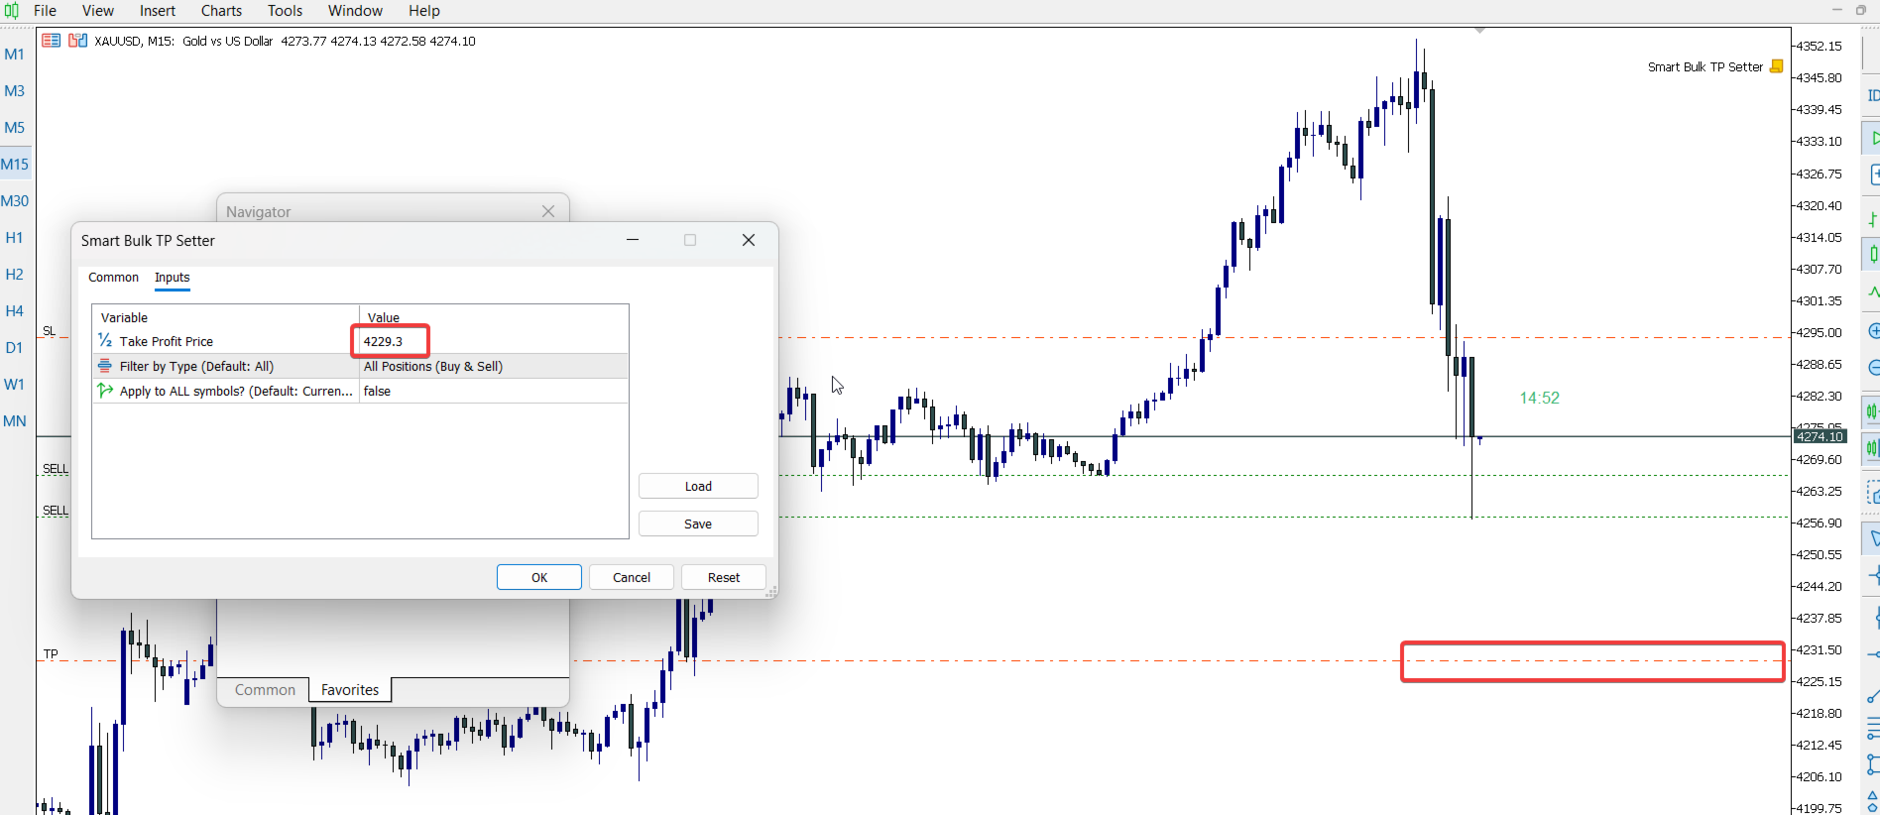
Task: Open the Charts menu
Action: pos(221,11)
